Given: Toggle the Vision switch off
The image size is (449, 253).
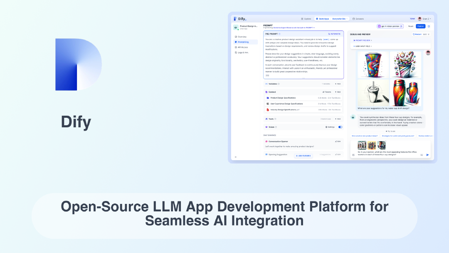Looking at the screenshot, I should pos(340,127).
